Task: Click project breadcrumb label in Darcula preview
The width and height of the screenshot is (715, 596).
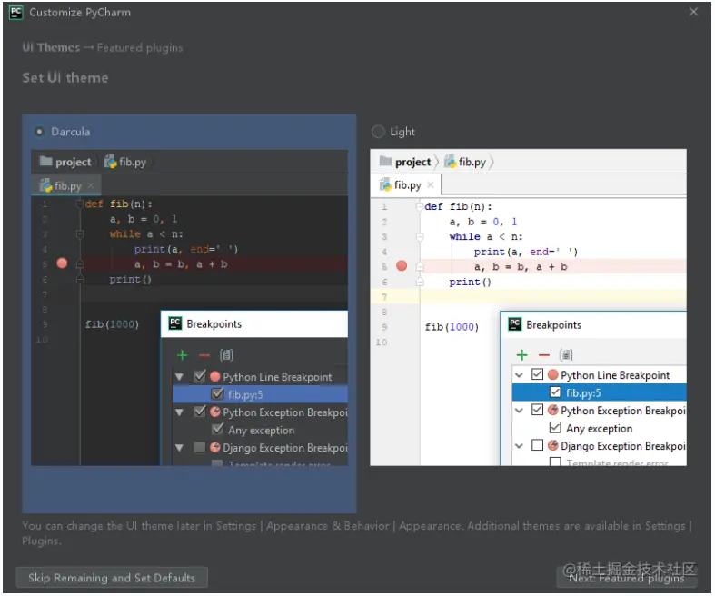Action: pos(73,162)
